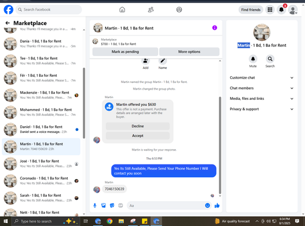305x226 pixels.
Task: Open Daniel's voice message conversation
Action: click(x=41, y=129)
